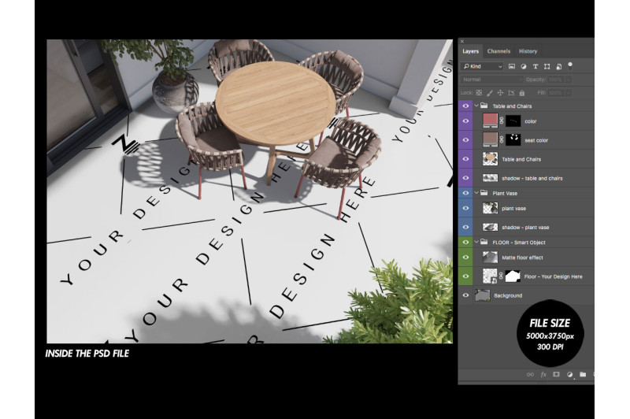Select the plant vase layer thumbnail
The height and width of the screenshot is (419, 630).
(x=490, y=208)
